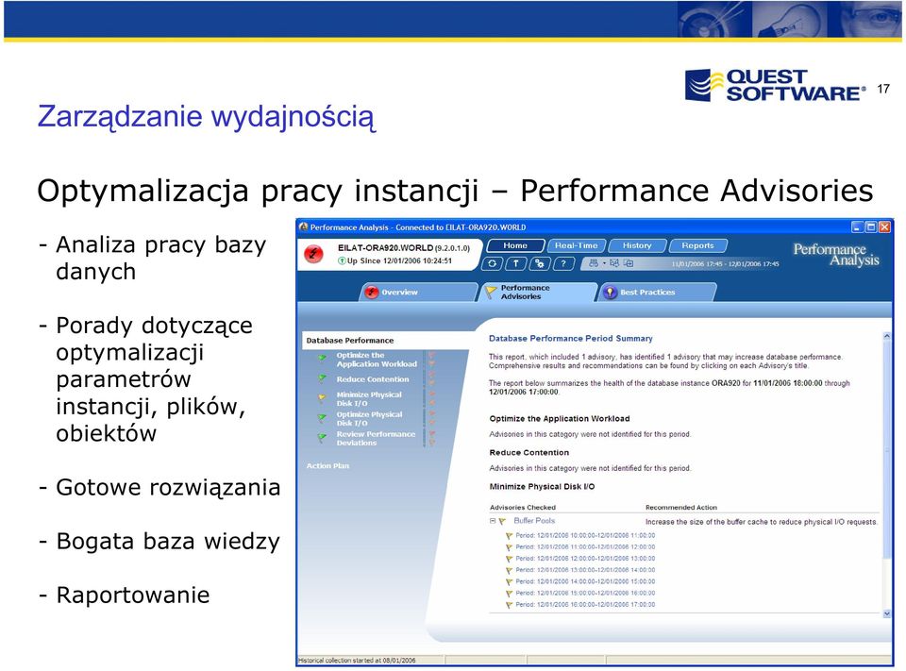Open Period 12/01/2006 13:00:00-14:00:00 link

click(585, 570)
